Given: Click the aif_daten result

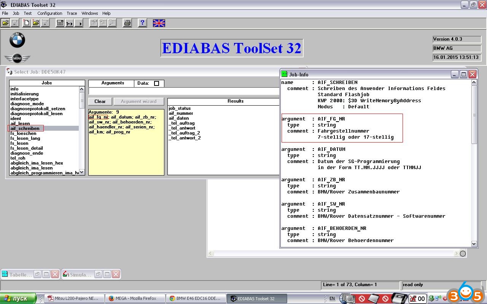Looking at the screenshot, I should [x=179, y=118].
